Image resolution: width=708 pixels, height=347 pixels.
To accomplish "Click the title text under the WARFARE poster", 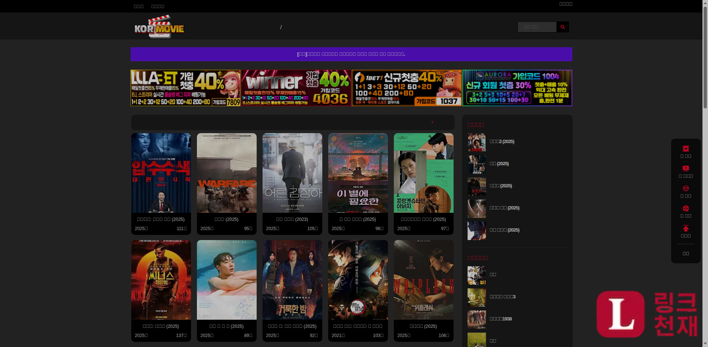I will tap(226, 219).
